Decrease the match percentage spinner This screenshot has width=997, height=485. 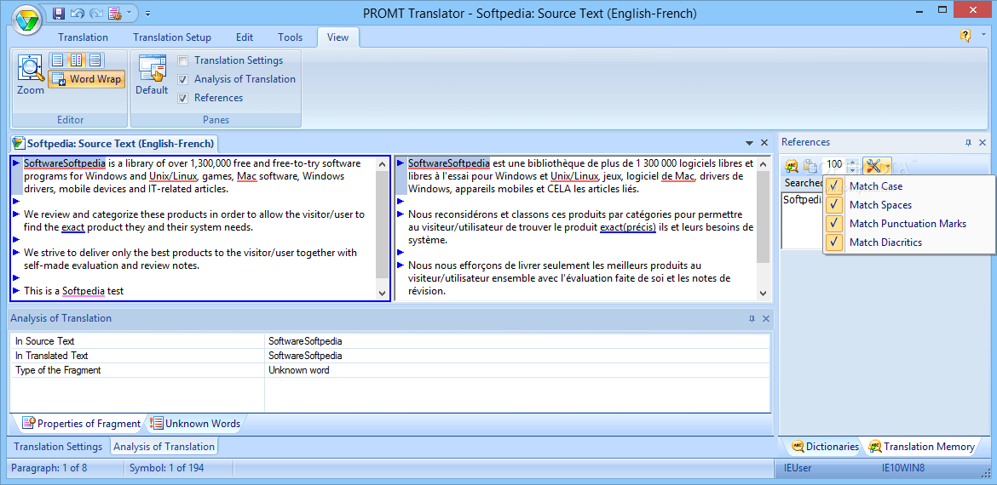click(x=853, y=168)
